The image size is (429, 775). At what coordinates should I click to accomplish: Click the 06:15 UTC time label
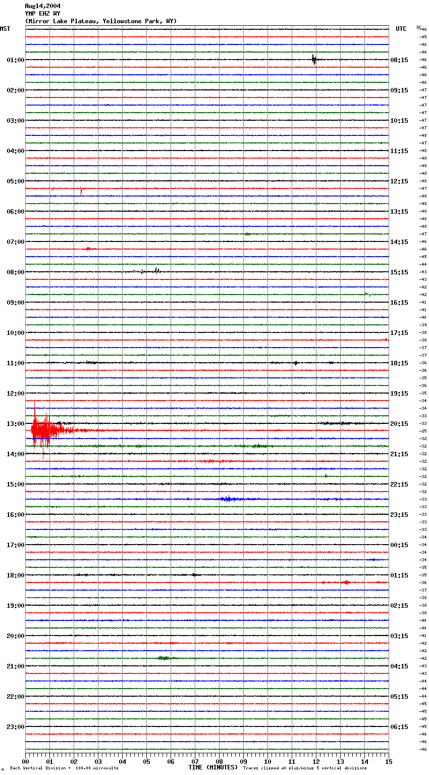click(x=399, y=727)
